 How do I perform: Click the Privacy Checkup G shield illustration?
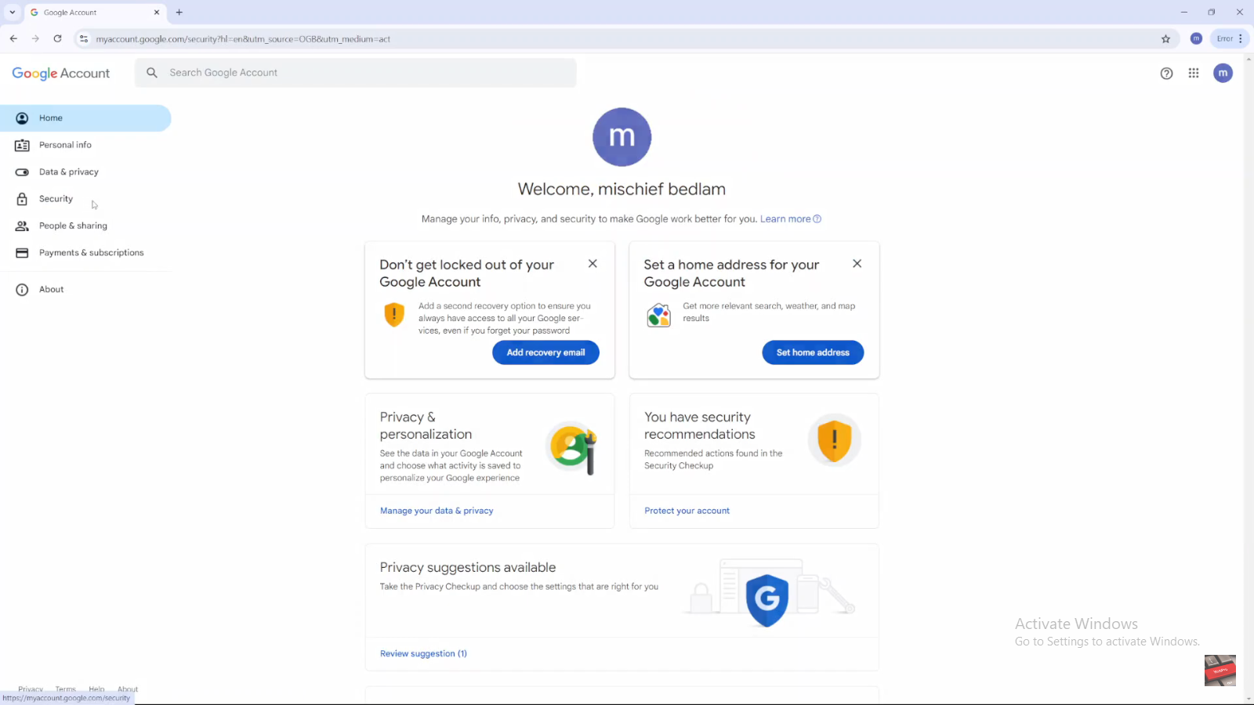tap(767, 600)
